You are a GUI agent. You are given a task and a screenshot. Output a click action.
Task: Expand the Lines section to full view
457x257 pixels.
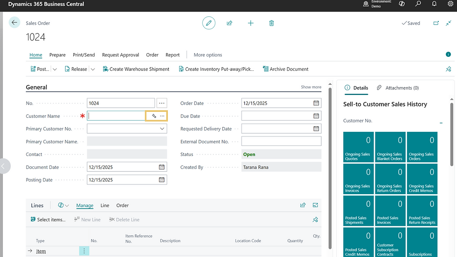315,205
